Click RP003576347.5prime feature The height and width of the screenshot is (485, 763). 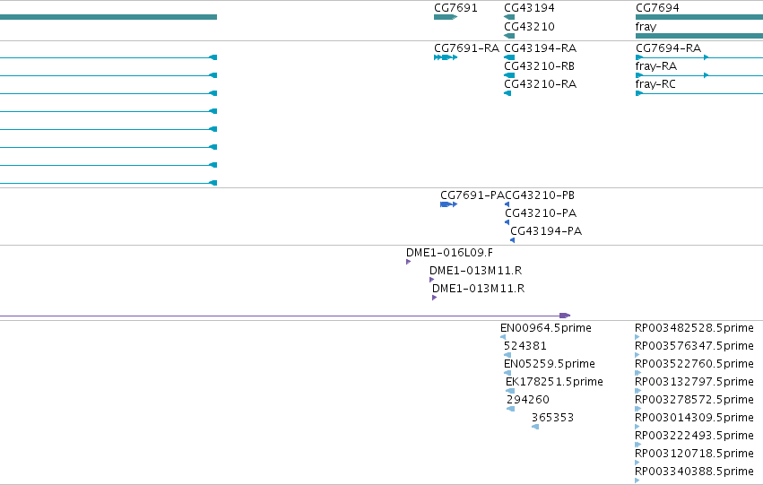coord(694,346)
